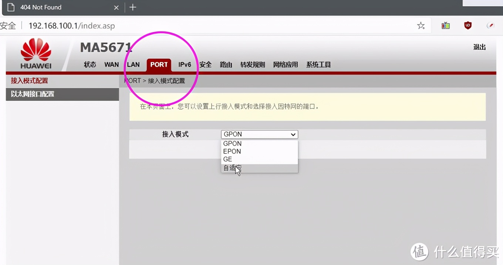Click the breadcrumb 接入模式配置 text

click(166, 81)
